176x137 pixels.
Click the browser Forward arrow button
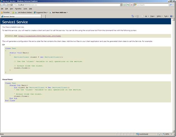[6, 5]
